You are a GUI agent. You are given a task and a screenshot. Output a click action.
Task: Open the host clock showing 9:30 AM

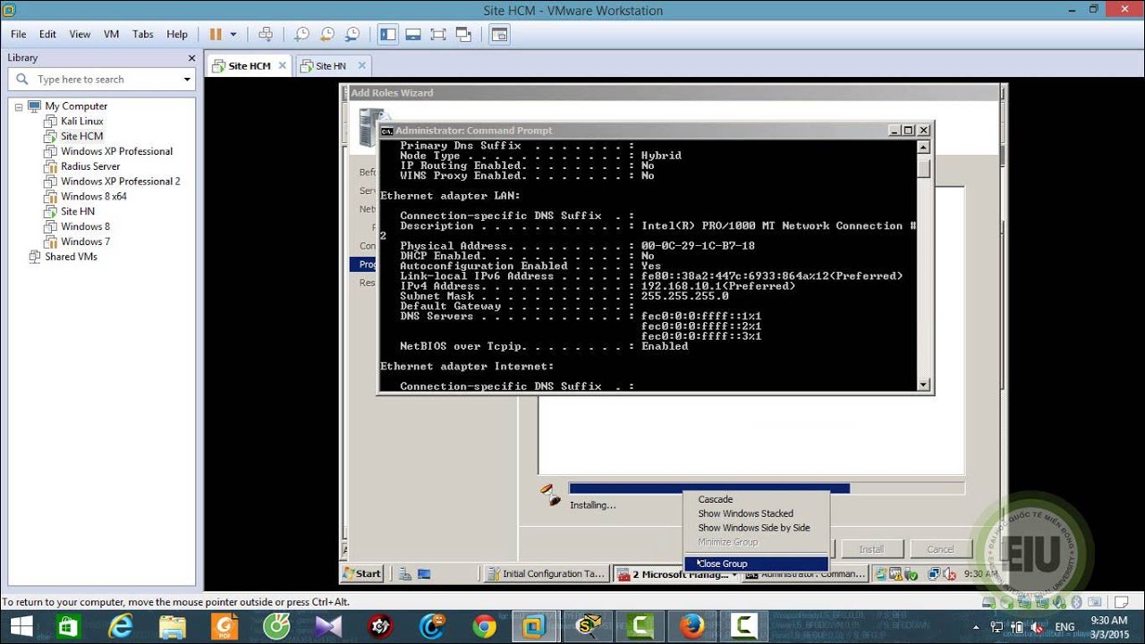tap(1109, 626)
